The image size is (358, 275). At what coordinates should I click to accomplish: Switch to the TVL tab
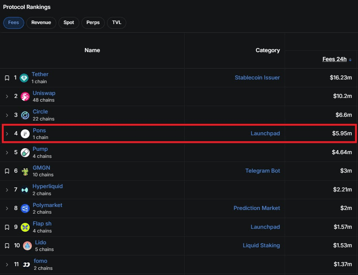click(117, 23)
